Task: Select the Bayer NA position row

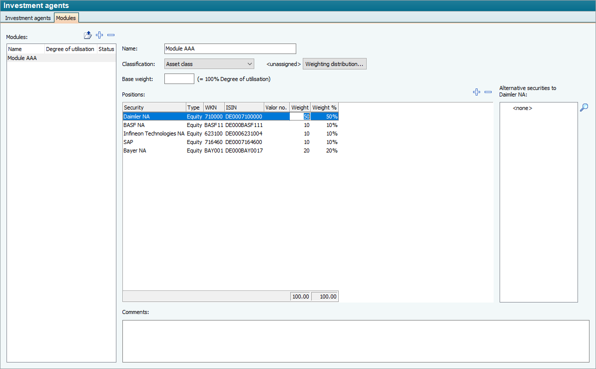Action: pos(135,150)
